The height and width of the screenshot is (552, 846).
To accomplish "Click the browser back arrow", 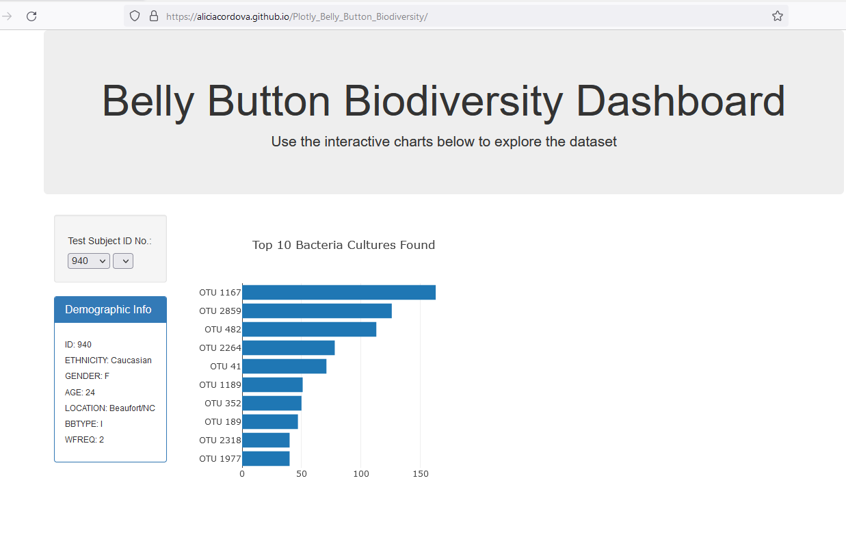I will (x=8, y=16).
